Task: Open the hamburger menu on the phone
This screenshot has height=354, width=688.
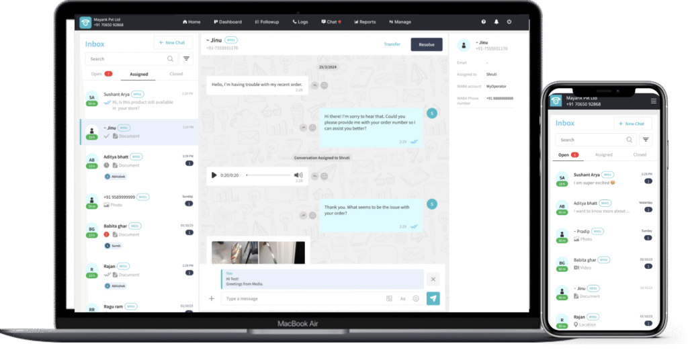Action: point(653,101)
